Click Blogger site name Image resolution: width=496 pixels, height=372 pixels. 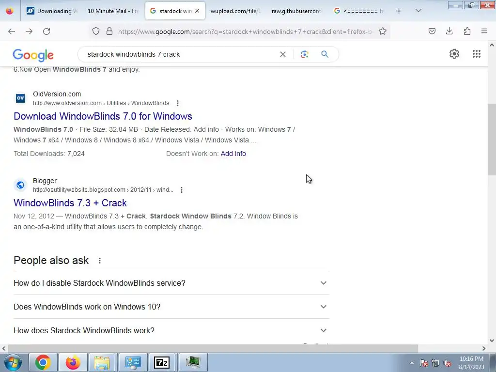[x=45, y=181]
